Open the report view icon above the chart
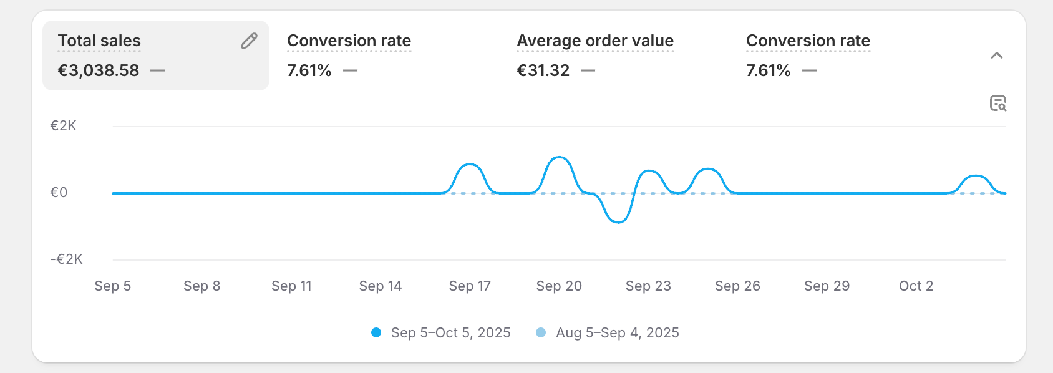The height and width of the screenshot is (373, 1053). tap(998, 103)
